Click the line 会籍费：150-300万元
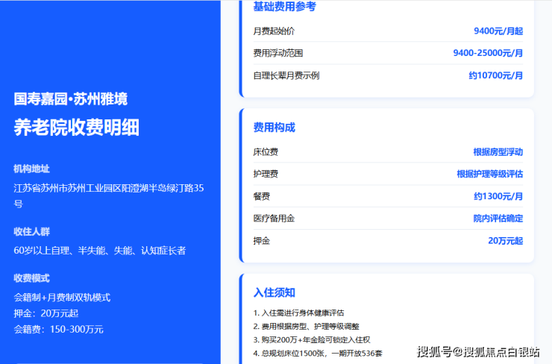552x364 pixels. click(58, 330)
